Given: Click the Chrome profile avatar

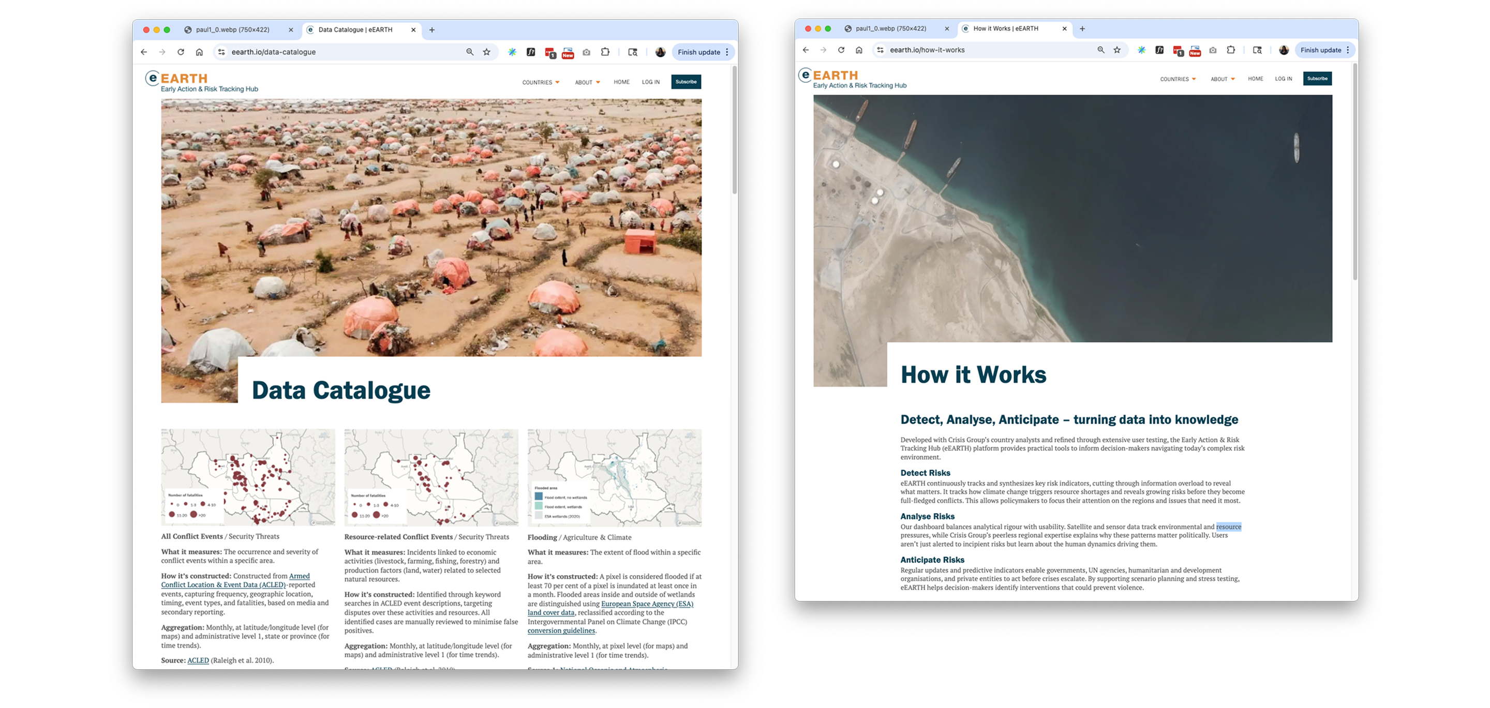Looking at the screenshot, I should [x=661, y=52].
